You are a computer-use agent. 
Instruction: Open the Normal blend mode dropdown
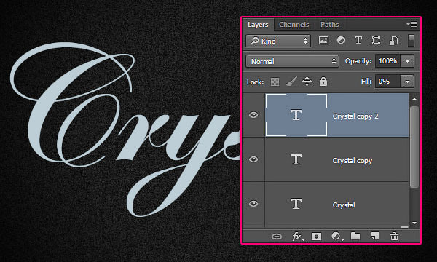coord(292,61)
